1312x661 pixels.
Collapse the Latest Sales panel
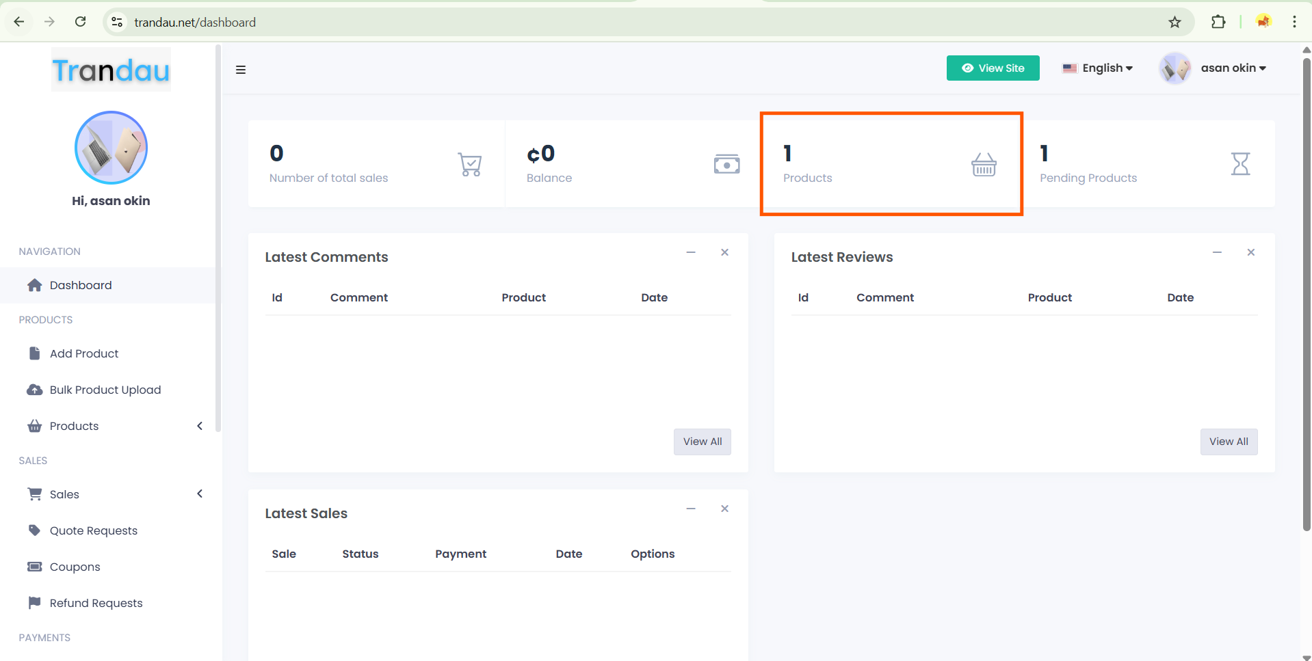click(691, 509)
